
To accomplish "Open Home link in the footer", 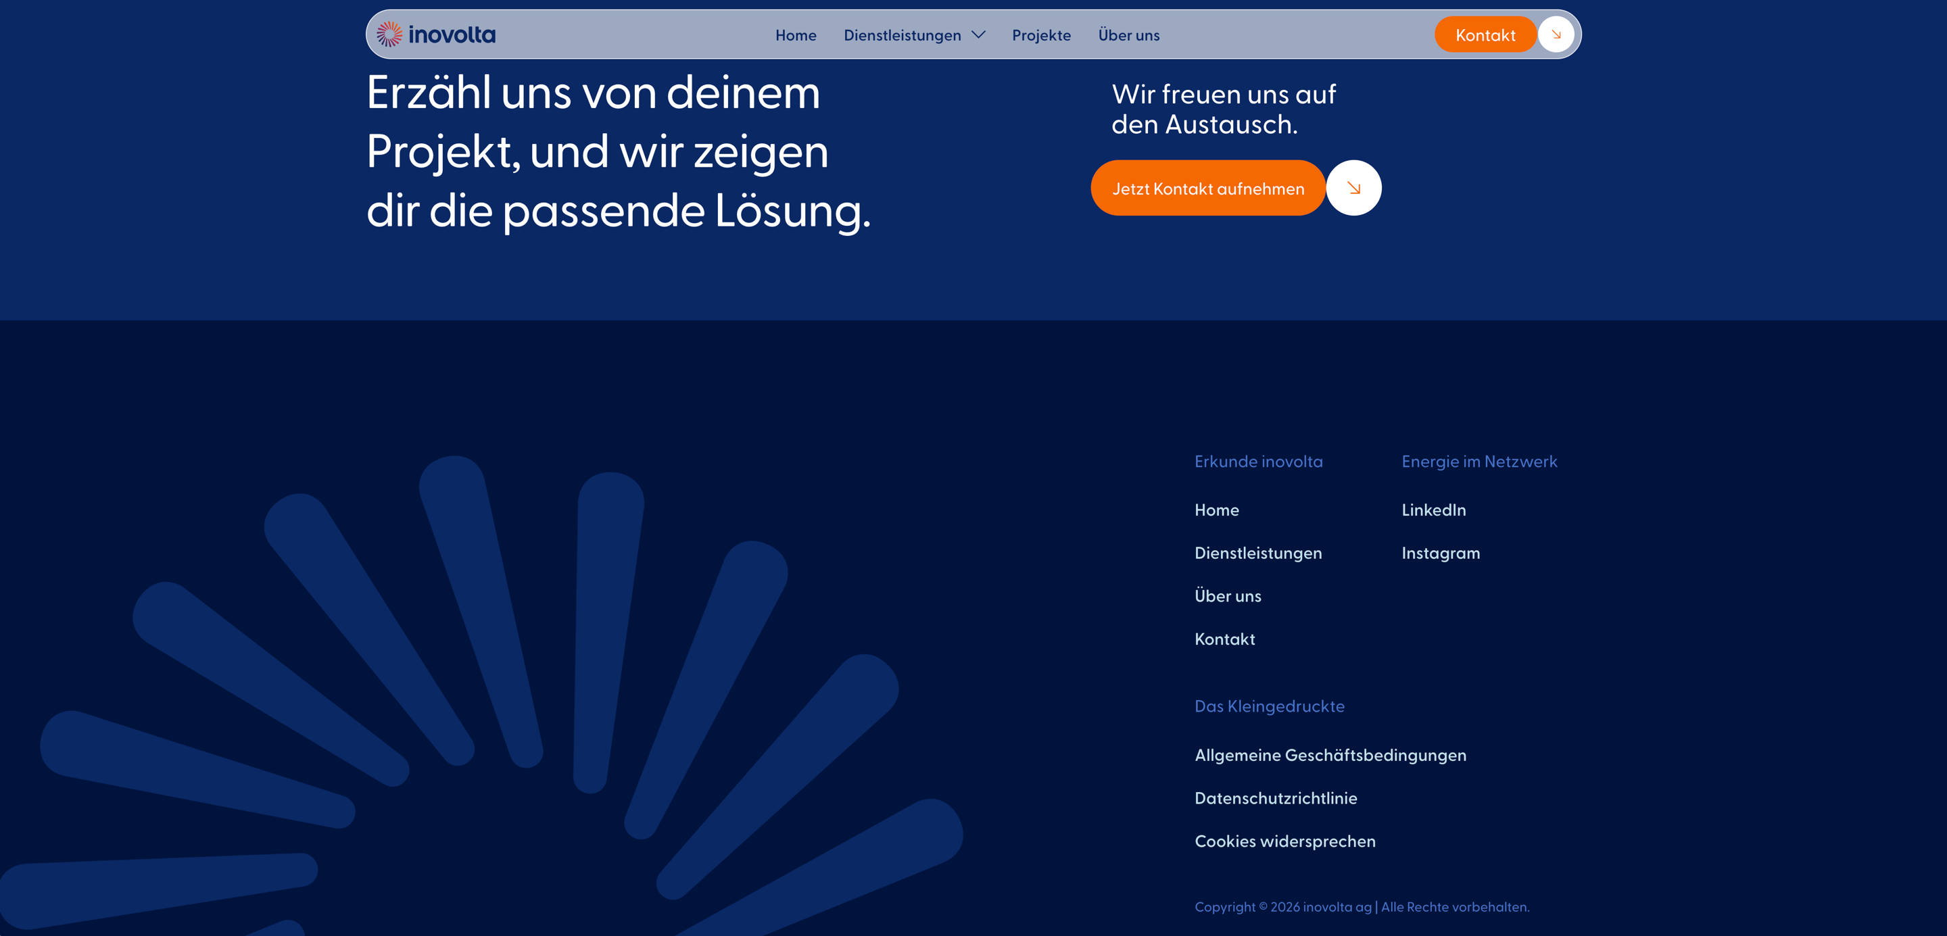I will [1216, 510].
